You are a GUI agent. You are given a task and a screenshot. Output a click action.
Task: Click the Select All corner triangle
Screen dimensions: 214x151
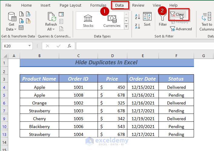coord(5,56)
